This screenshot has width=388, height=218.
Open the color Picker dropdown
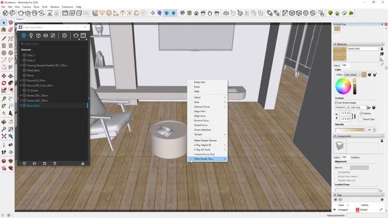[x=352, y=74]
